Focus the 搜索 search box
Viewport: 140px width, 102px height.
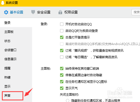pos(136,12)
